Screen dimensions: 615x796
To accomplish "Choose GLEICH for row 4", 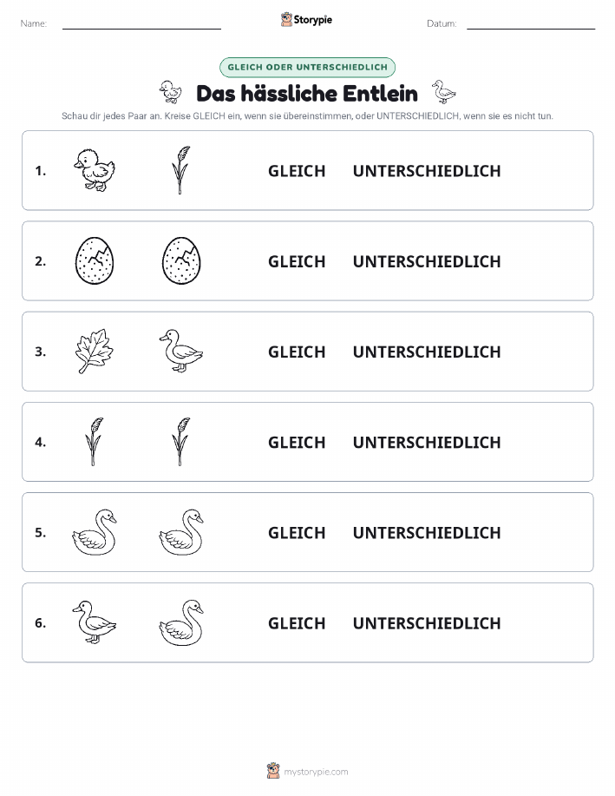I will tap(297, 442).
